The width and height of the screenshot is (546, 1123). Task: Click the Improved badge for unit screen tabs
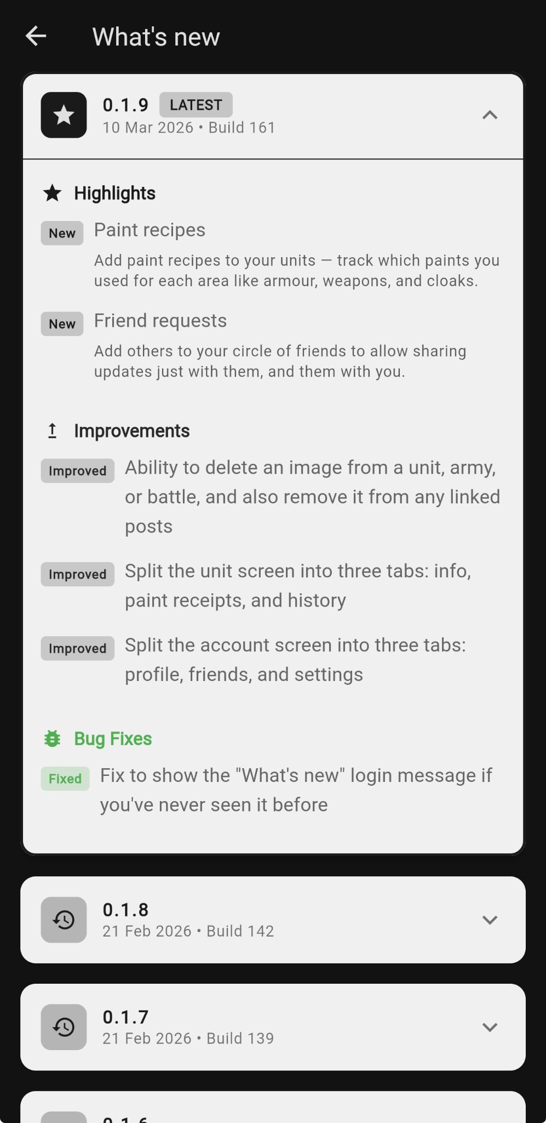[78, 574]
